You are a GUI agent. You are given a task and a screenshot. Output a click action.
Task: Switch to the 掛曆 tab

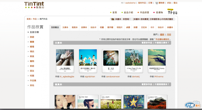coord(135,27)
